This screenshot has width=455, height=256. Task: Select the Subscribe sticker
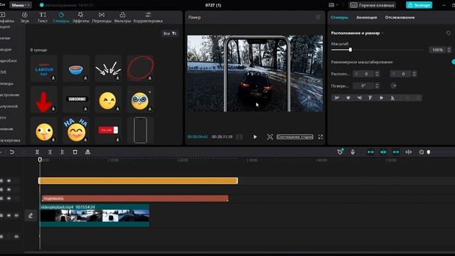click(x=76, y=100)
